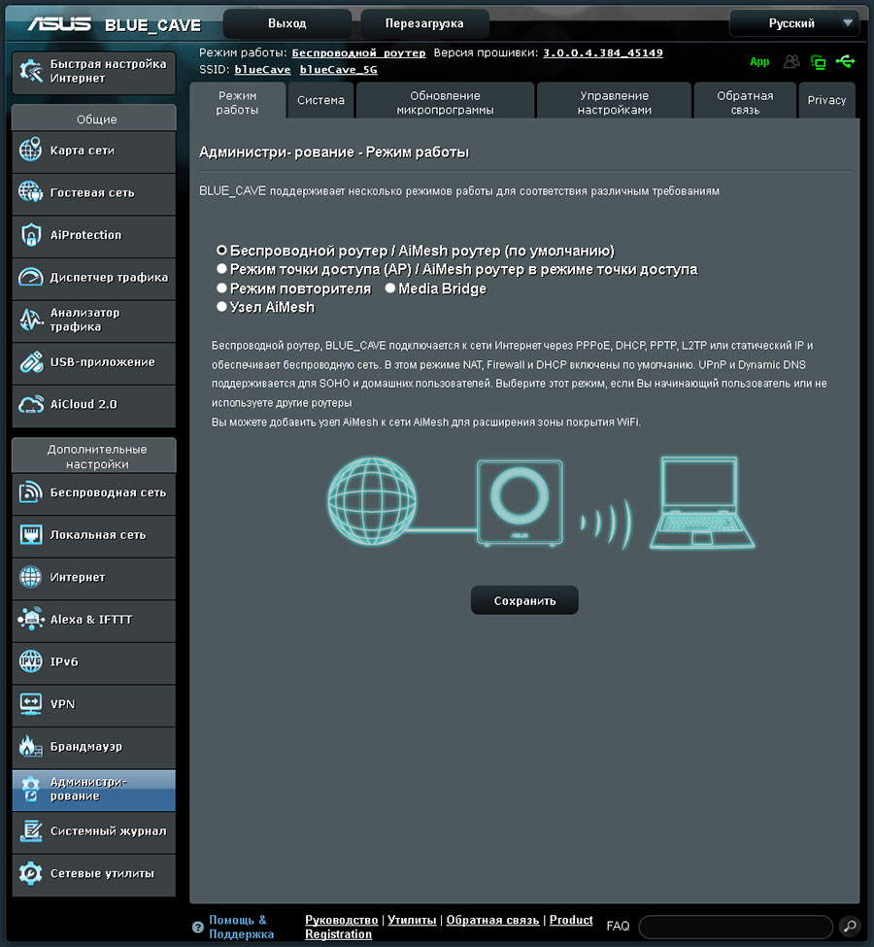Click the FAQ search magnifier icon
The height and width of the screenshot is (947, 874).
(x=849, y=926)
